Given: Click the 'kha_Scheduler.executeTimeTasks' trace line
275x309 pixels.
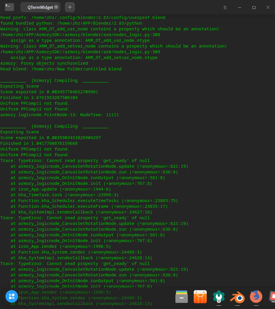Looking at the screenshot, I should (94, 200).
